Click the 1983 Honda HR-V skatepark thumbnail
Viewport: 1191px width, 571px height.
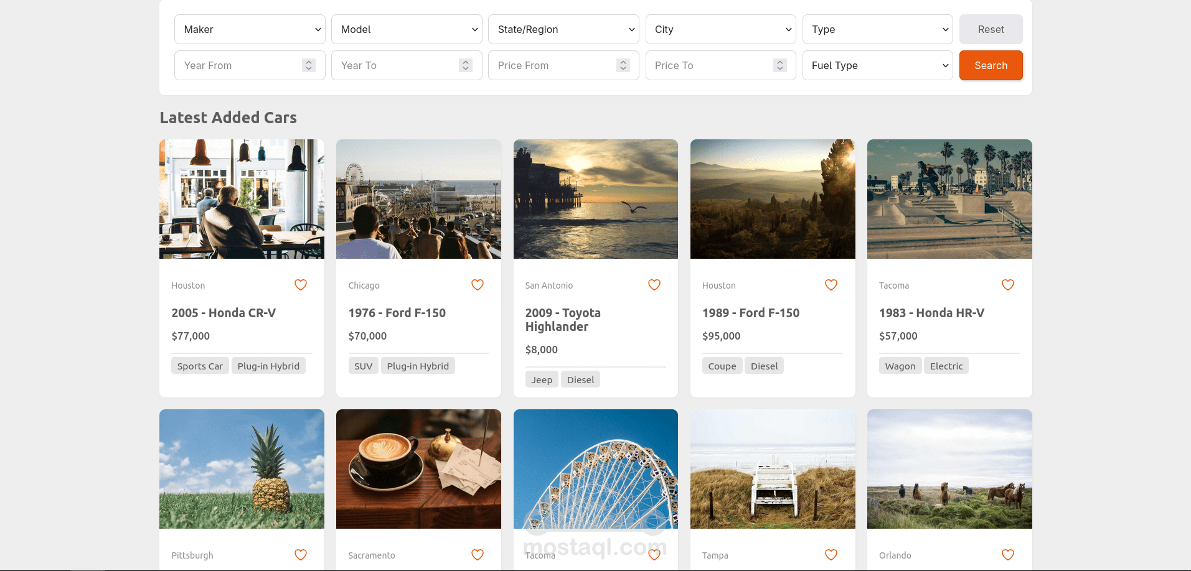949,199
